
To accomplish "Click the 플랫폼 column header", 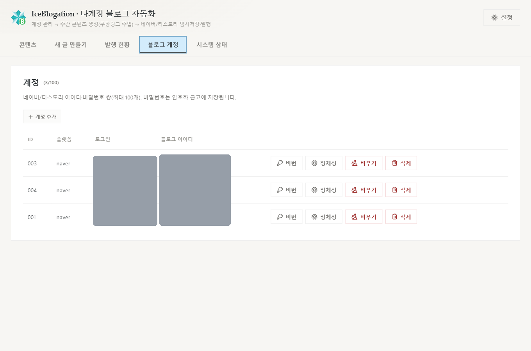I will click(x=64, y=139).
